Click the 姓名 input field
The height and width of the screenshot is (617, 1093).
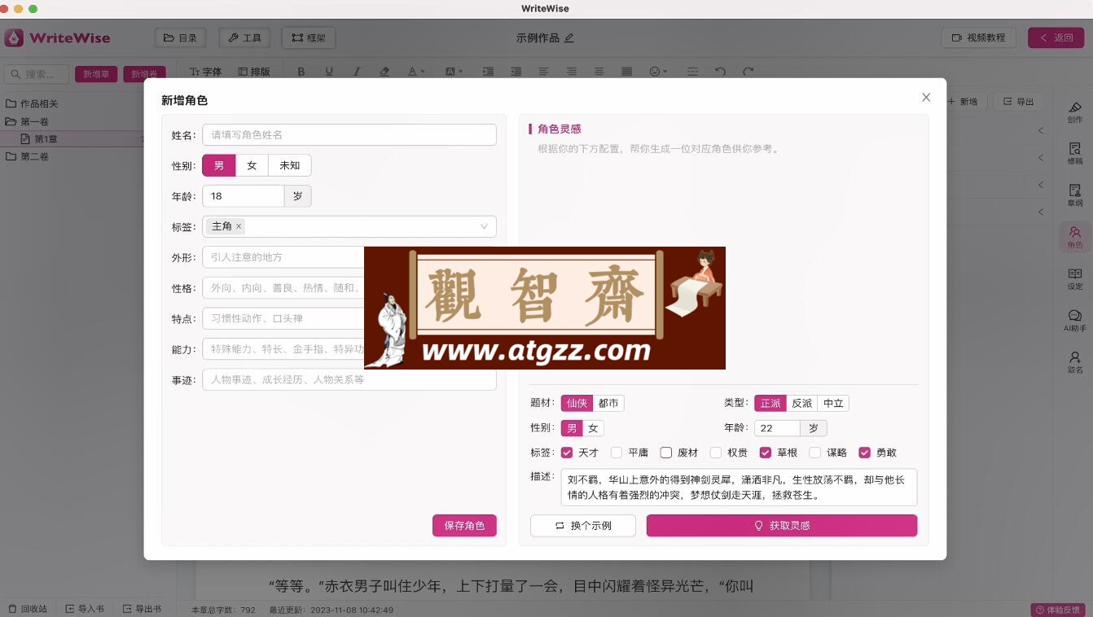click(349, 134)
